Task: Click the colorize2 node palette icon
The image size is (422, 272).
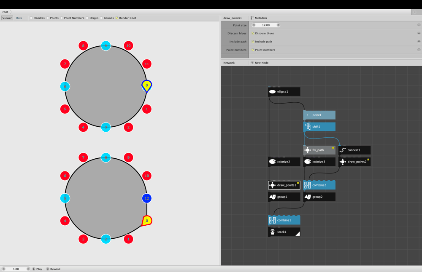Action: click(x=272, y=162)
